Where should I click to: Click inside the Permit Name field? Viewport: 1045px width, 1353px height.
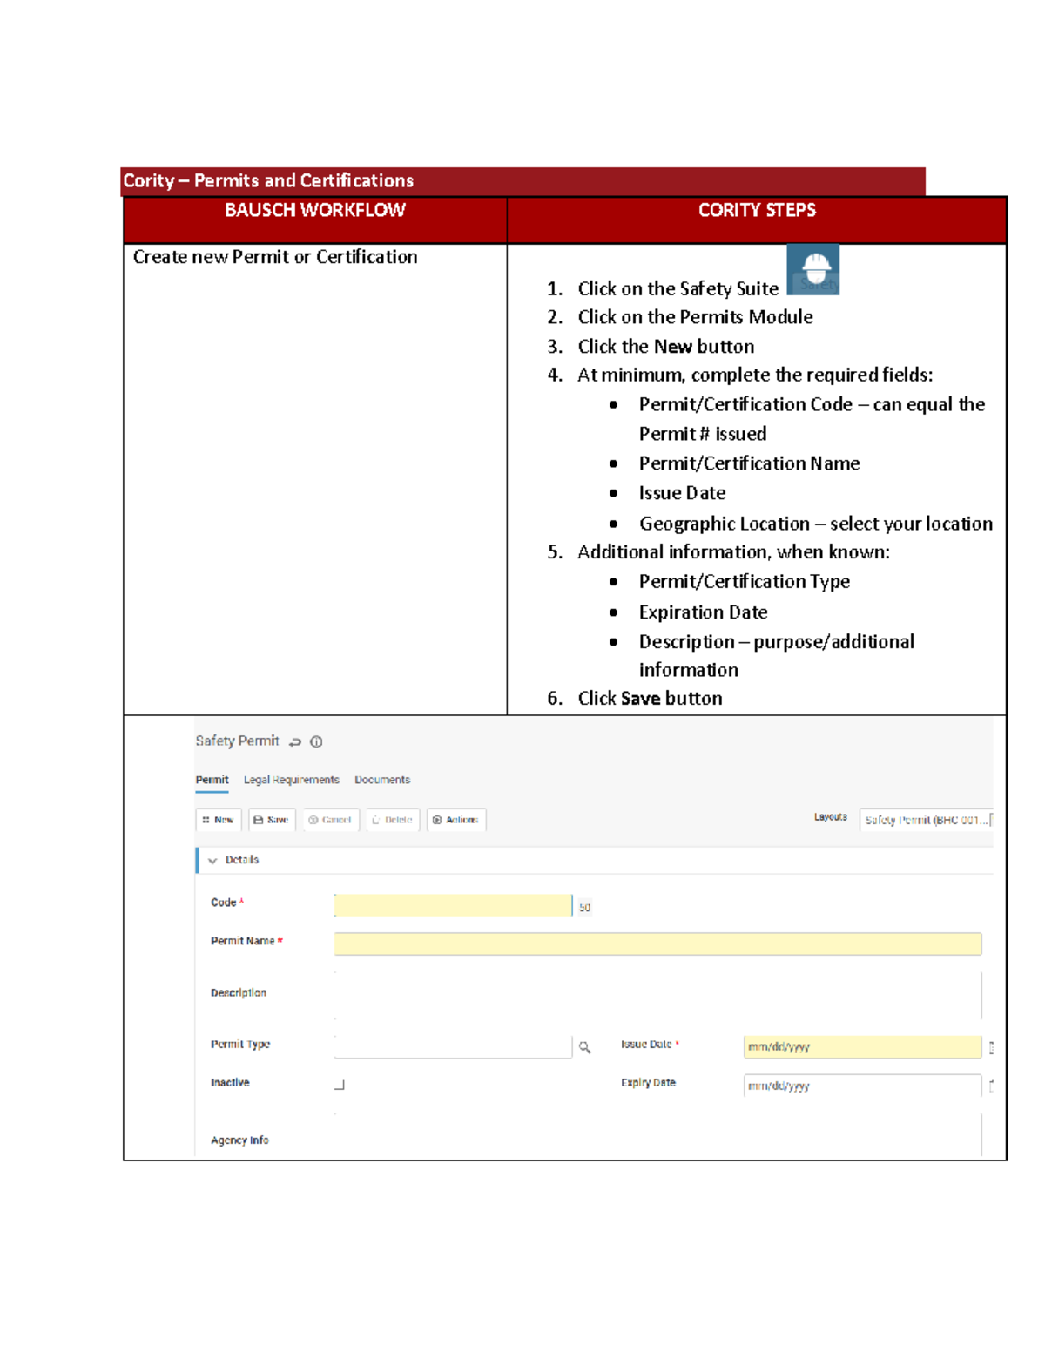655,944
